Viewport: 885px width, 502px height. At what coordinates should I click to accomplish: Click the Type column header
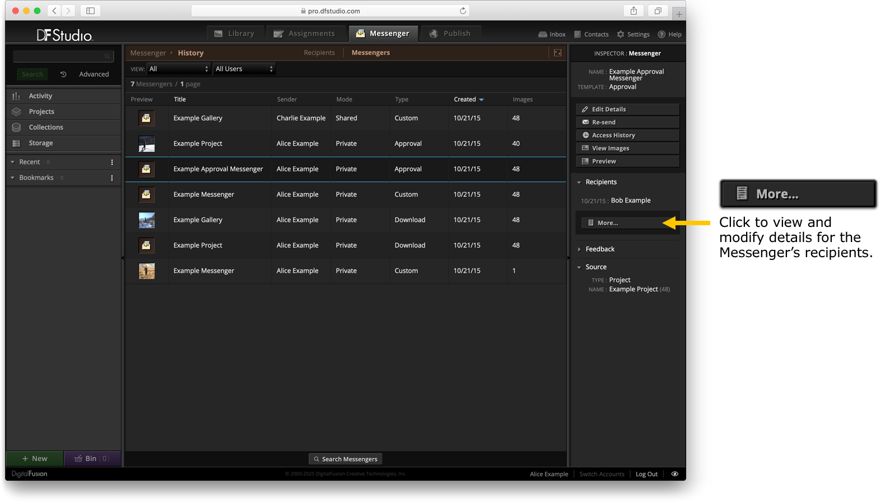[x=402, y=99]
